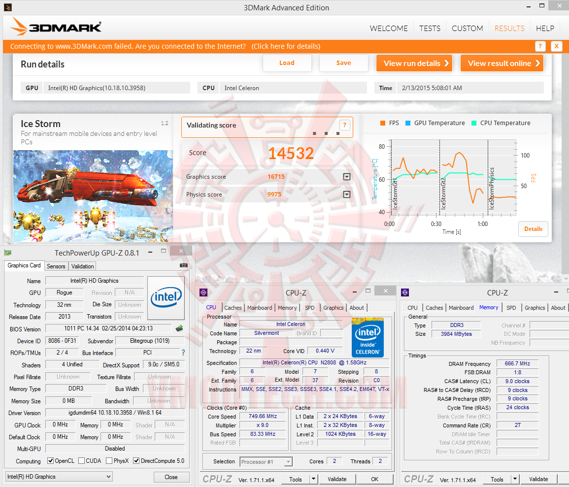Image resolution: width=569 pixels, height=487 pixels.
Task: Click the Core Speed value 749.66 MHz
Action: [x=263, y=416]
